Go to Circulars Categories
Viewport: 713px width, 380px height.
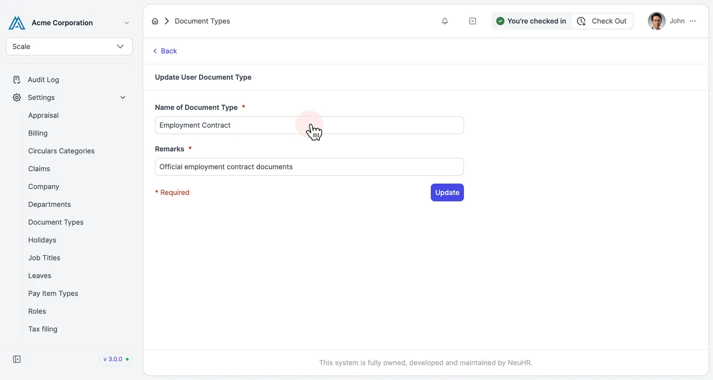(61, 151)
